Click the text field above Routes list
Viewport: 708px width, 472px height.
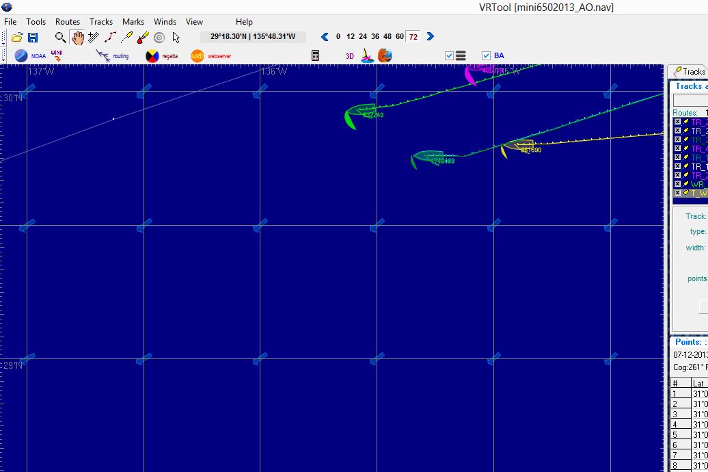[x=690, y=100]
